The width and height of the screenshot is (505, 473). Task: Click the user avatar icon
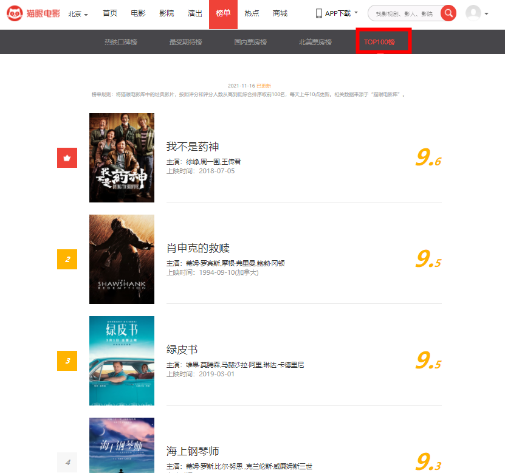point(473,13)
